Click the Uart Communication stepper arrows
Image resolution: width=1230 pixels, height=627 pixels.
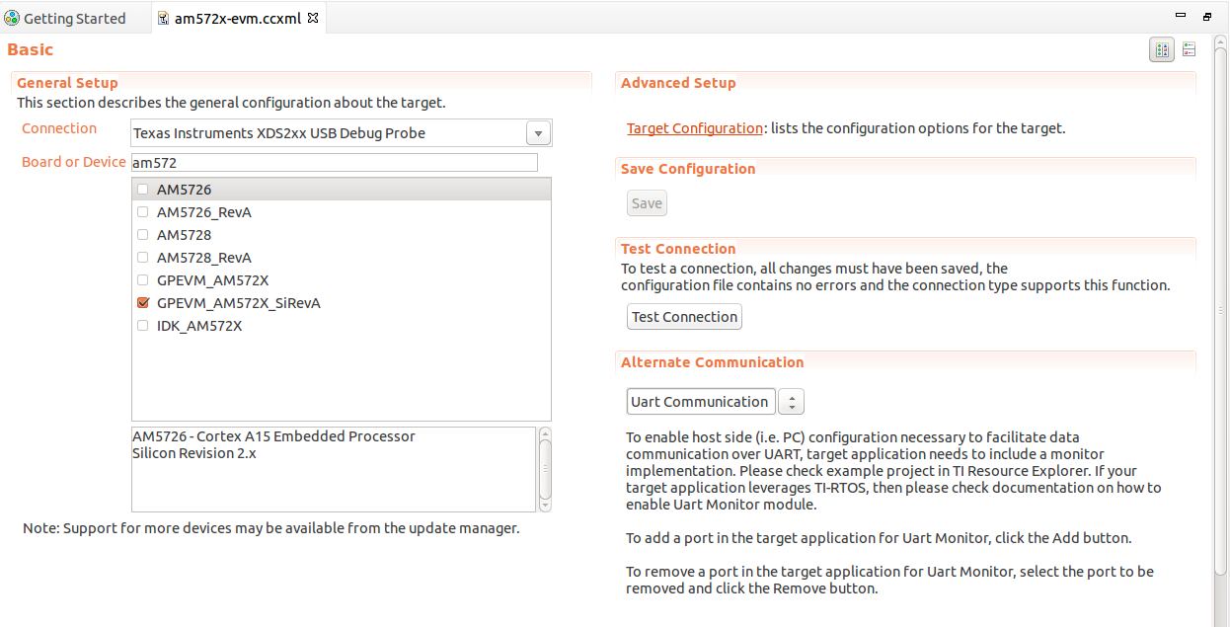(x=792, y=402)
